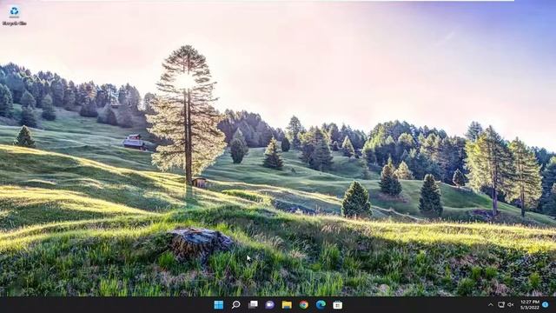Launch Microsoft Edge from the taskbar
556x313 pixels.
[321, 305]
